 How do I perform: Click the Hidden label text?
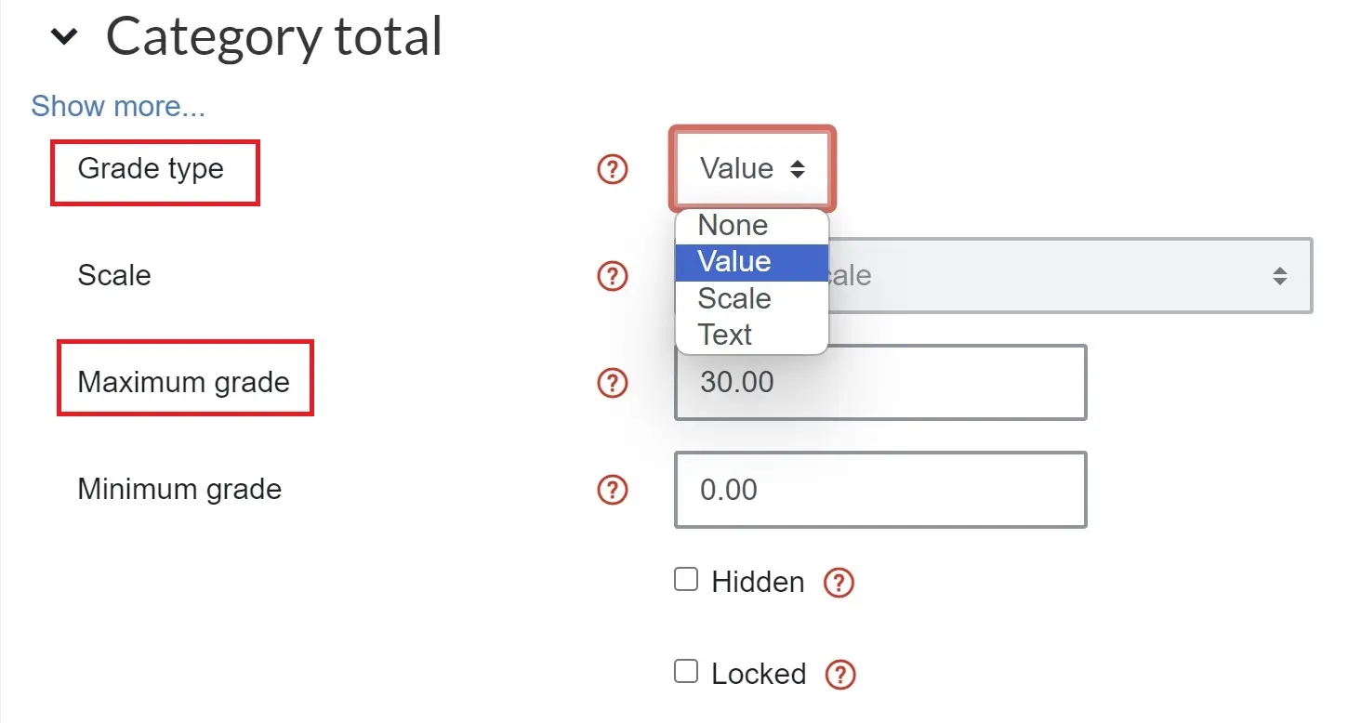pyautogui.click(x=758, y=583)
